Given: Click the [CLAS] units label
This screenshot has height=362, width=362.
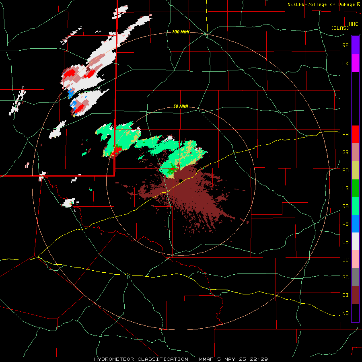Looking at the screenshot, I should tap(340, 28).
